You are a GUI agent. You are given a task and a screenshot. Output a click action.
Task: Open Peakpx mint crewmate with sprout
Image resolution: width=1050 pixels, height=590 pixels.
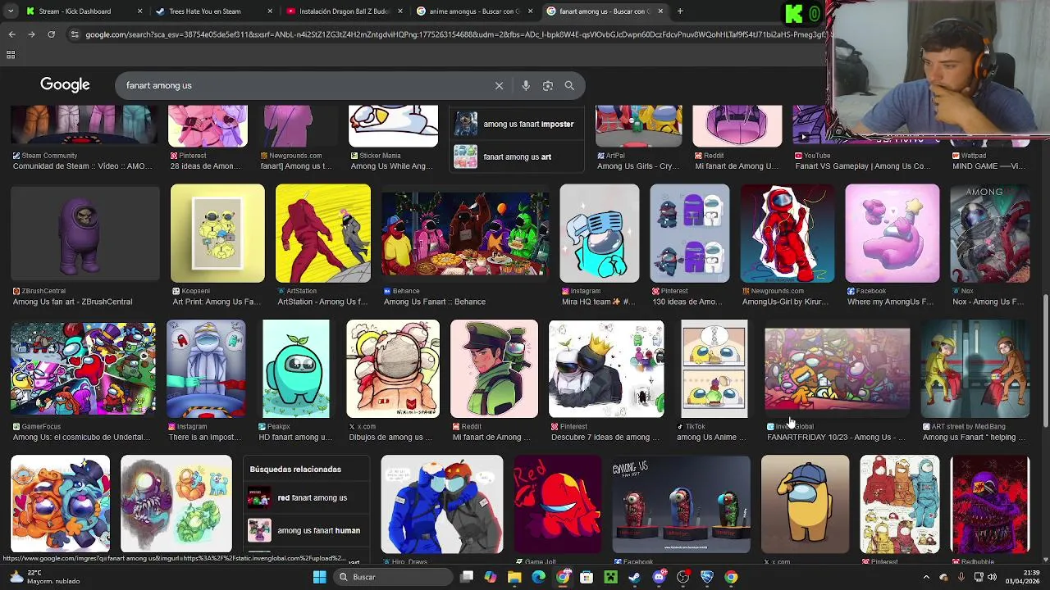pos(296,369)
